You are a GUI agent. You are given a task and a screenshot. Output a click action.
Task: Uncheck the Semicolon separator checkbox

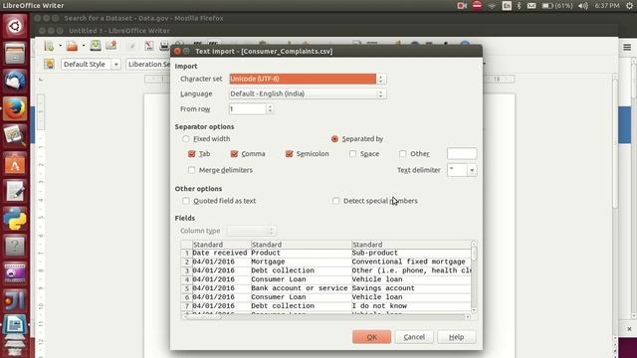pos(289,154)
